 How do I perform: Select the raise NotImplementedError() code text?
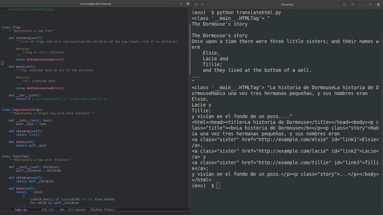point(40,59)
